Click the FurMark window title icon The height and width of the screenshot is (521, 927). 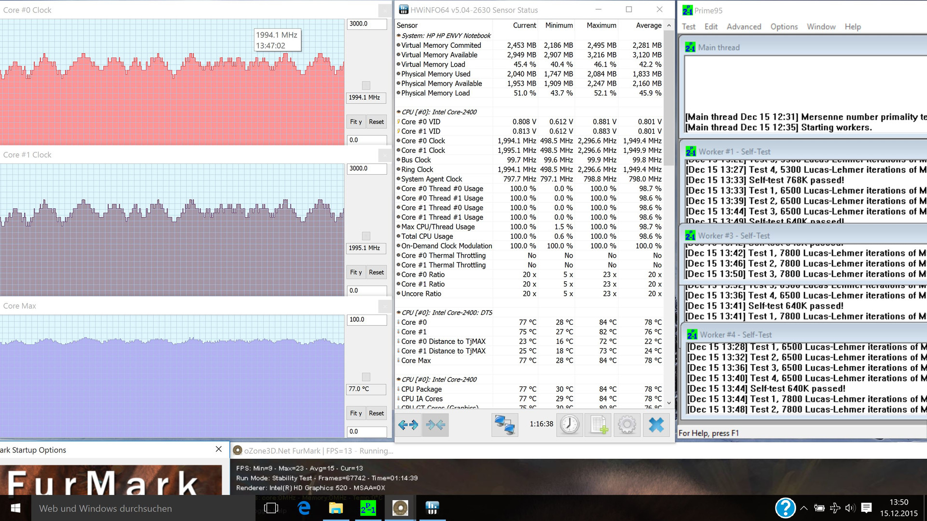coord(238,451)
